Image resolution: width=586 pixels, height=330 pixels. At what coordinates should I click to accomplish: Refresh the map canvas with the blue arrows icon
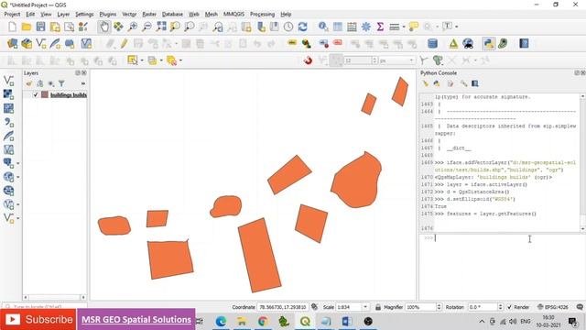tap(303, 27)
